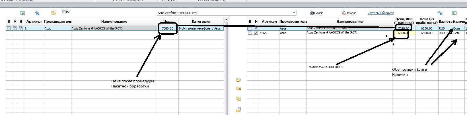467x115 pixels.
Task: Select article cell 1 in left table
Action: (x=34, y=28)
